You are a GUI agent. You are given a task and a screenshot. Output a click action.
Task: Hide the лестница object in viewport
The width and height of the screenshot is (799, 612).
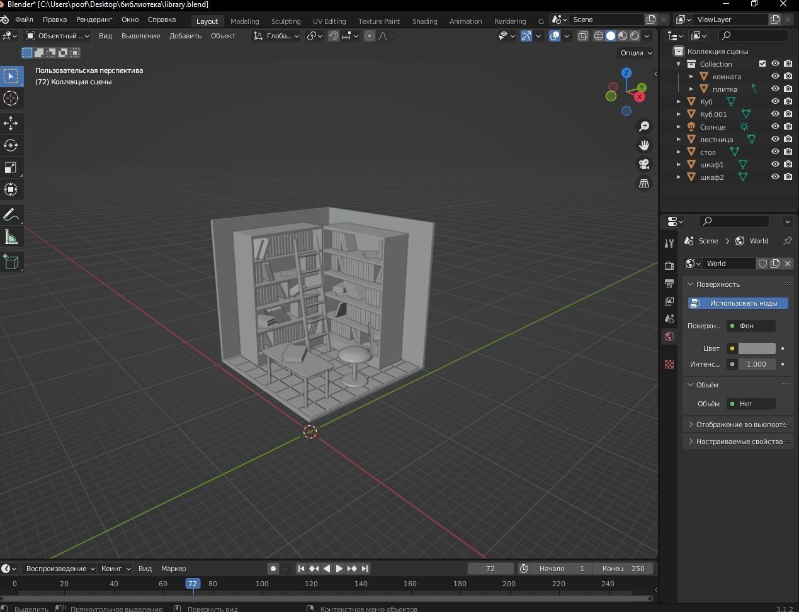pos(776,139)
